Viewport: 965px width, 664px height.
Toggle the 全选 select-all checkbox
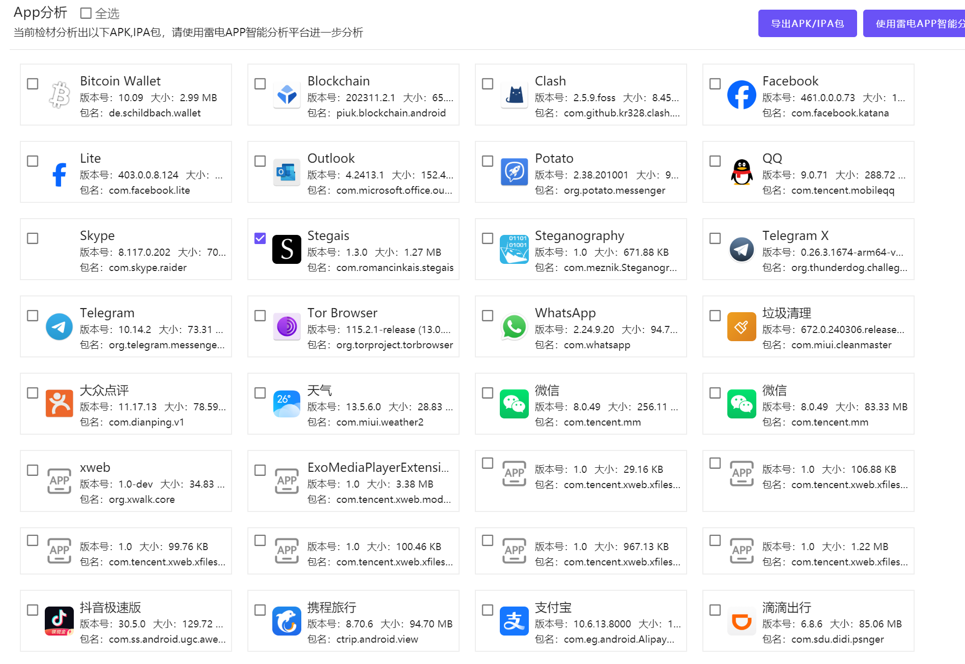click(86, 13)
